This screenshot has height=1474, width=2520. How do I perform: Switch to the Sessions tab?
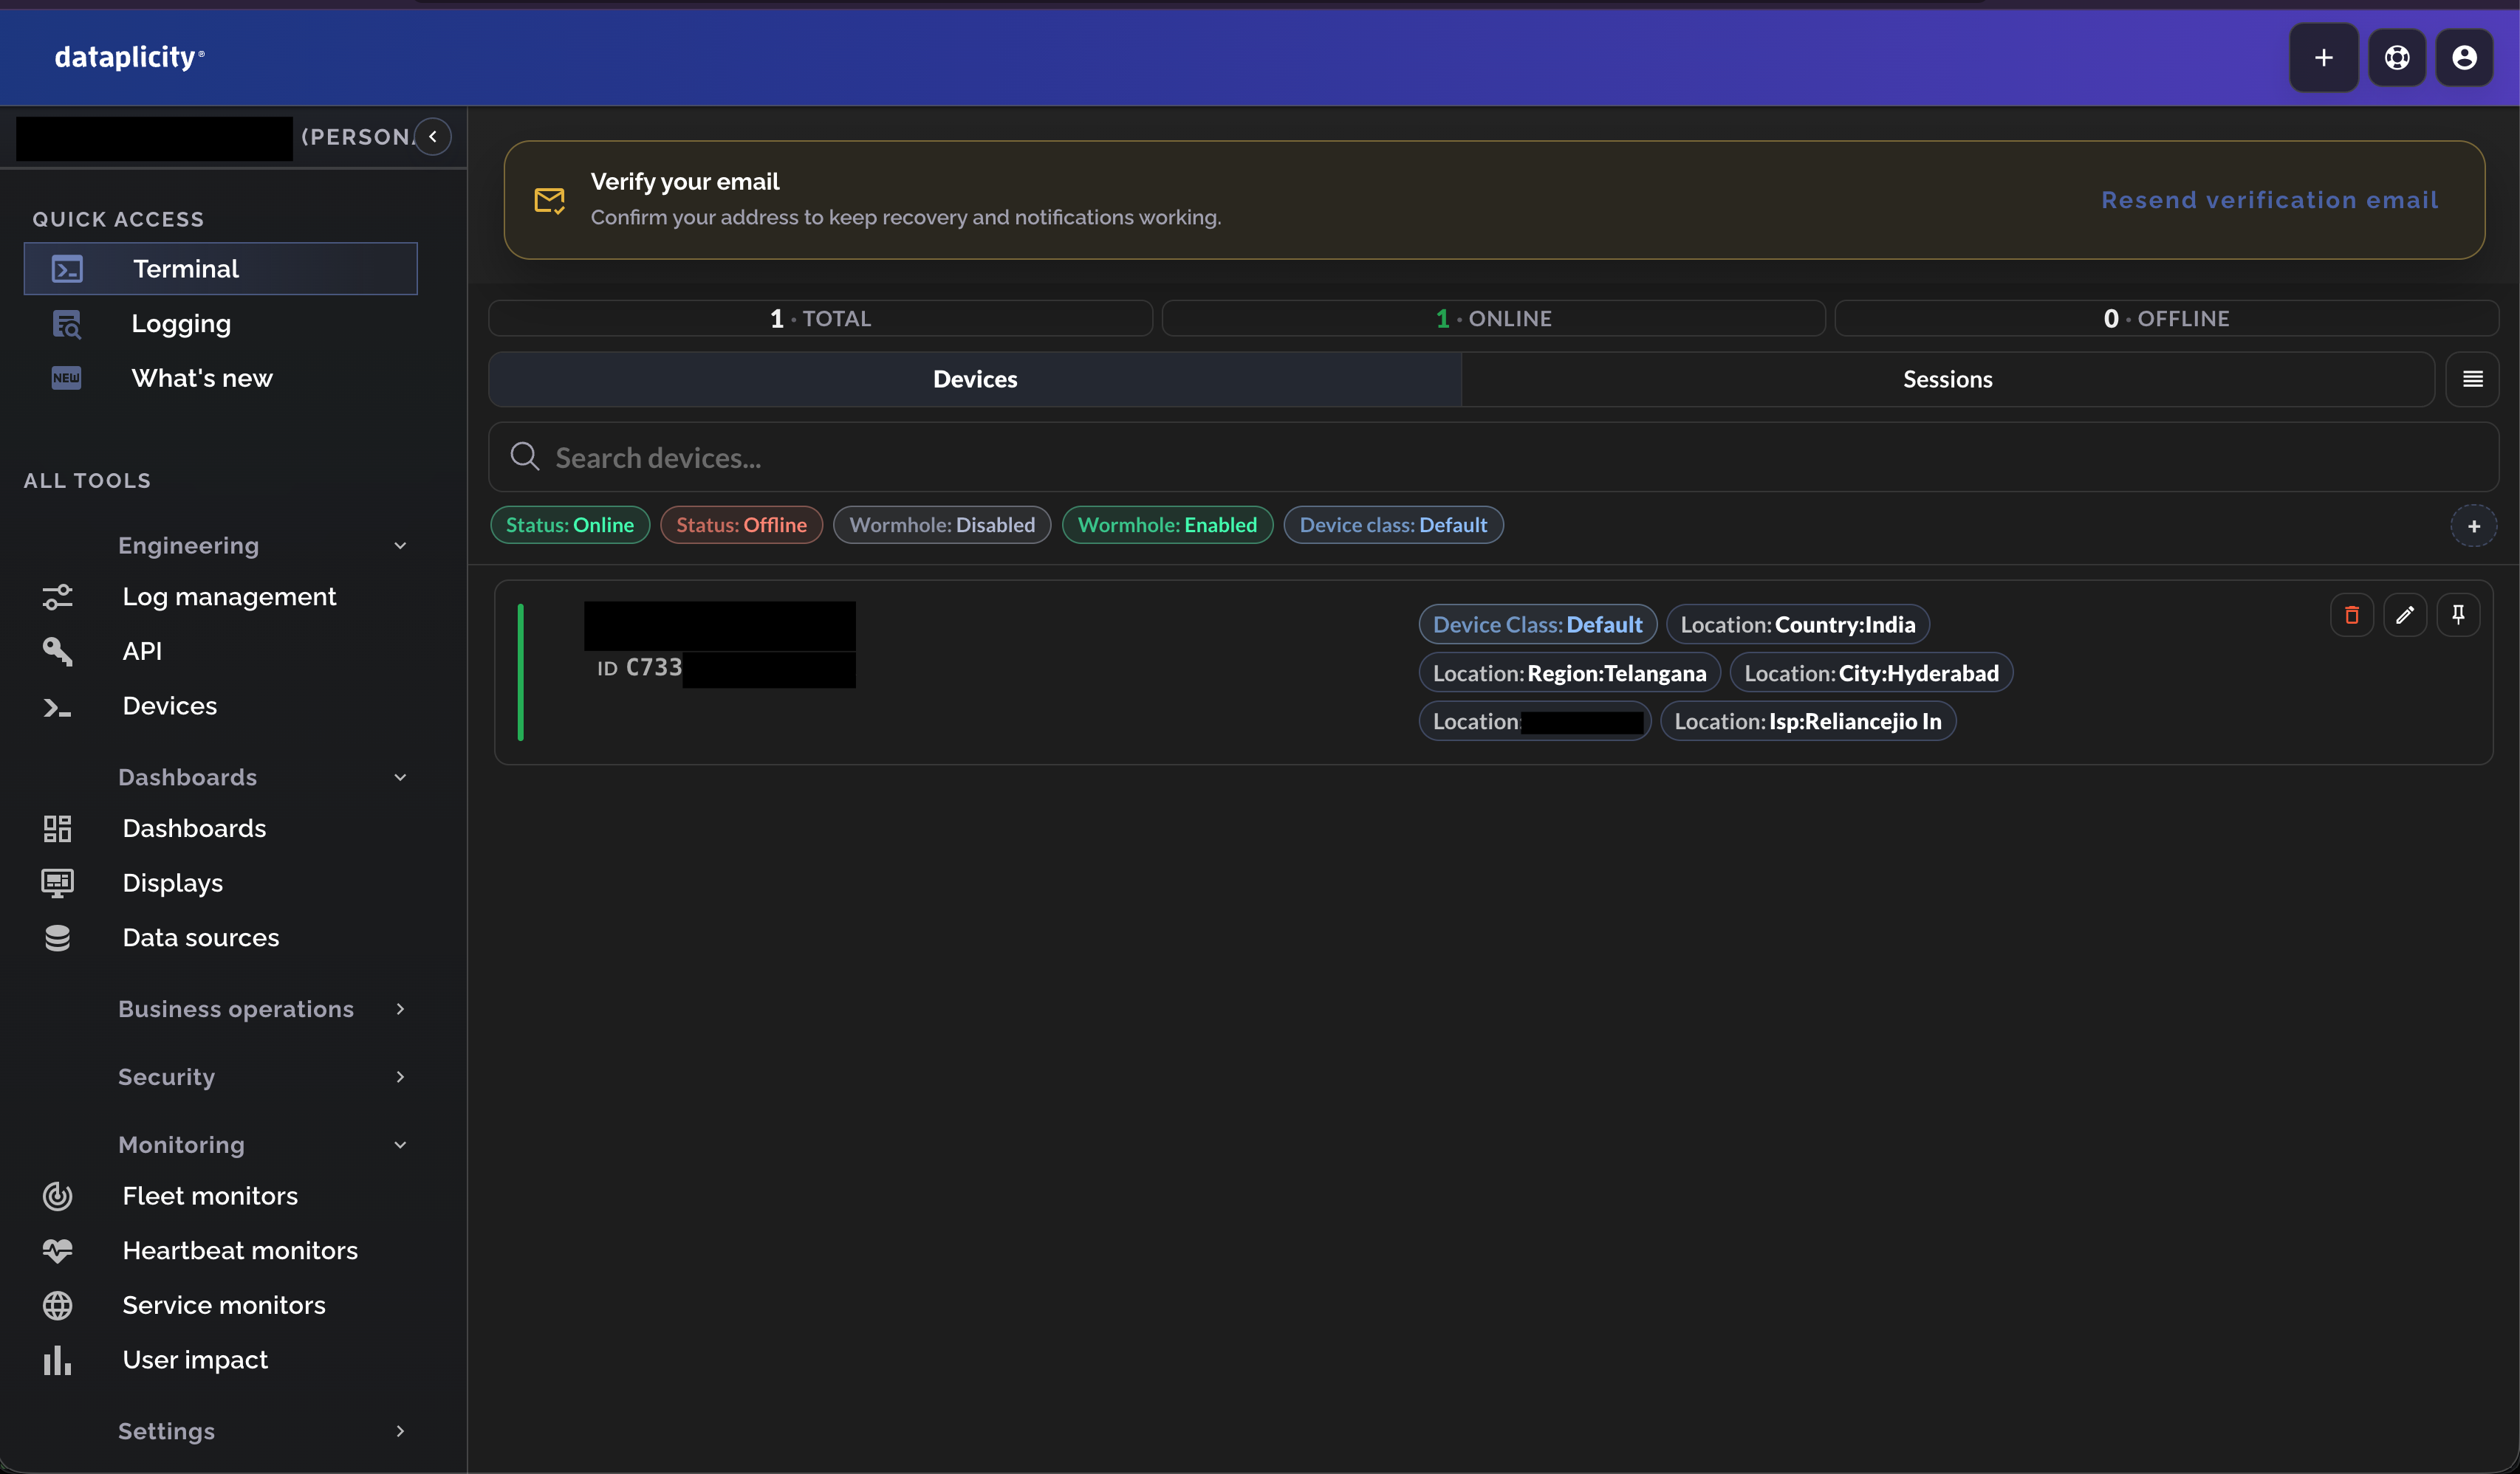(1947, 379)
